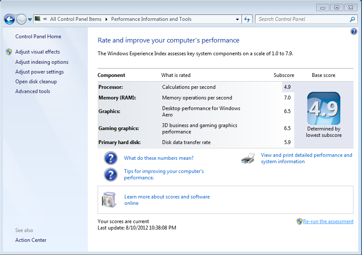362x255 pixels.
Task: Click the search magnifier icon
Action: pos(352,19)
